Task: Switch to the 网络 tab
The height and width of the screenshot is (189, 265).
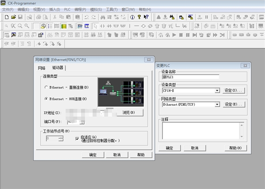Action: tap(42, 68)
